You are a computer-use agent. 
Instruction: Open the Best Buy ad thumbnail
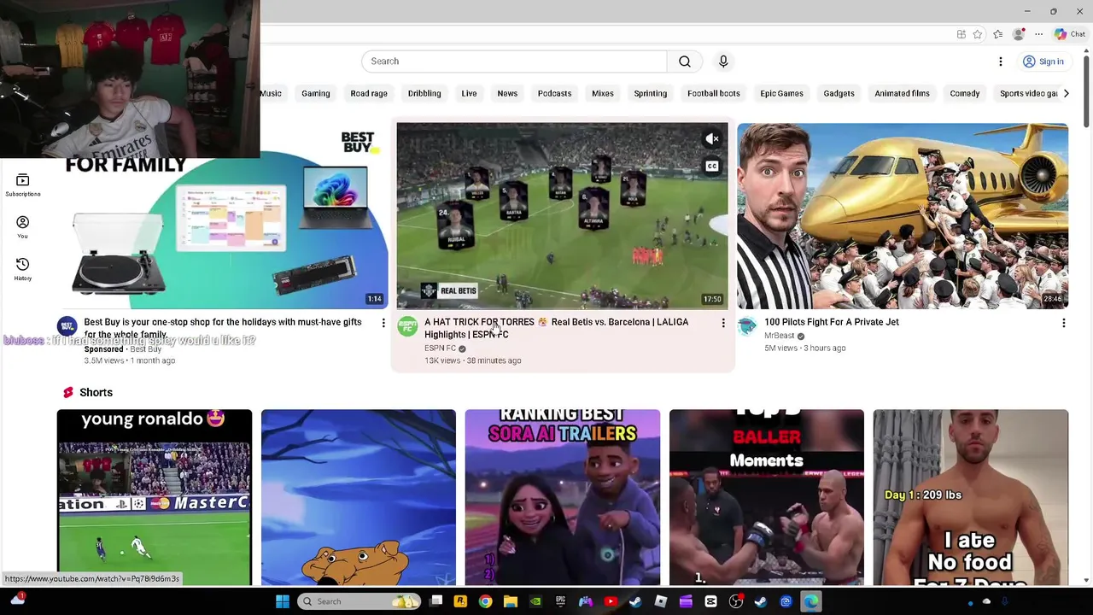point(222,216)
